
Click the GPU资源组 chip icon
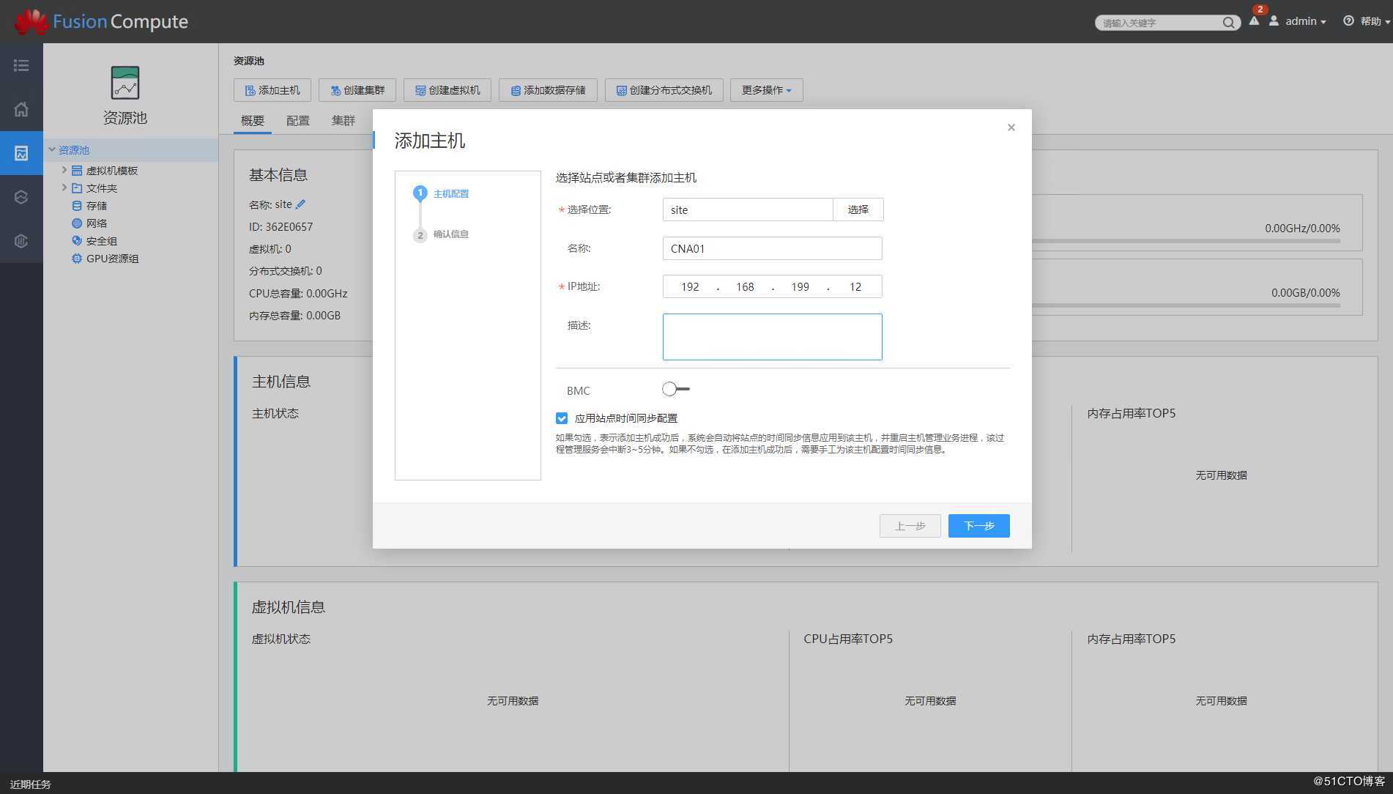point(77,259)
